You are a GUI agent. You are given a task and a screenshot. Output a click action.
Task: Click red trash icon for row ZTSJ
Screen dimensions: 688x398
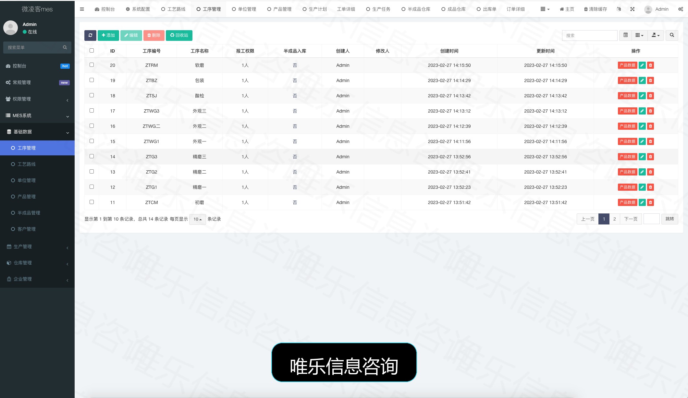coord(650,96)
